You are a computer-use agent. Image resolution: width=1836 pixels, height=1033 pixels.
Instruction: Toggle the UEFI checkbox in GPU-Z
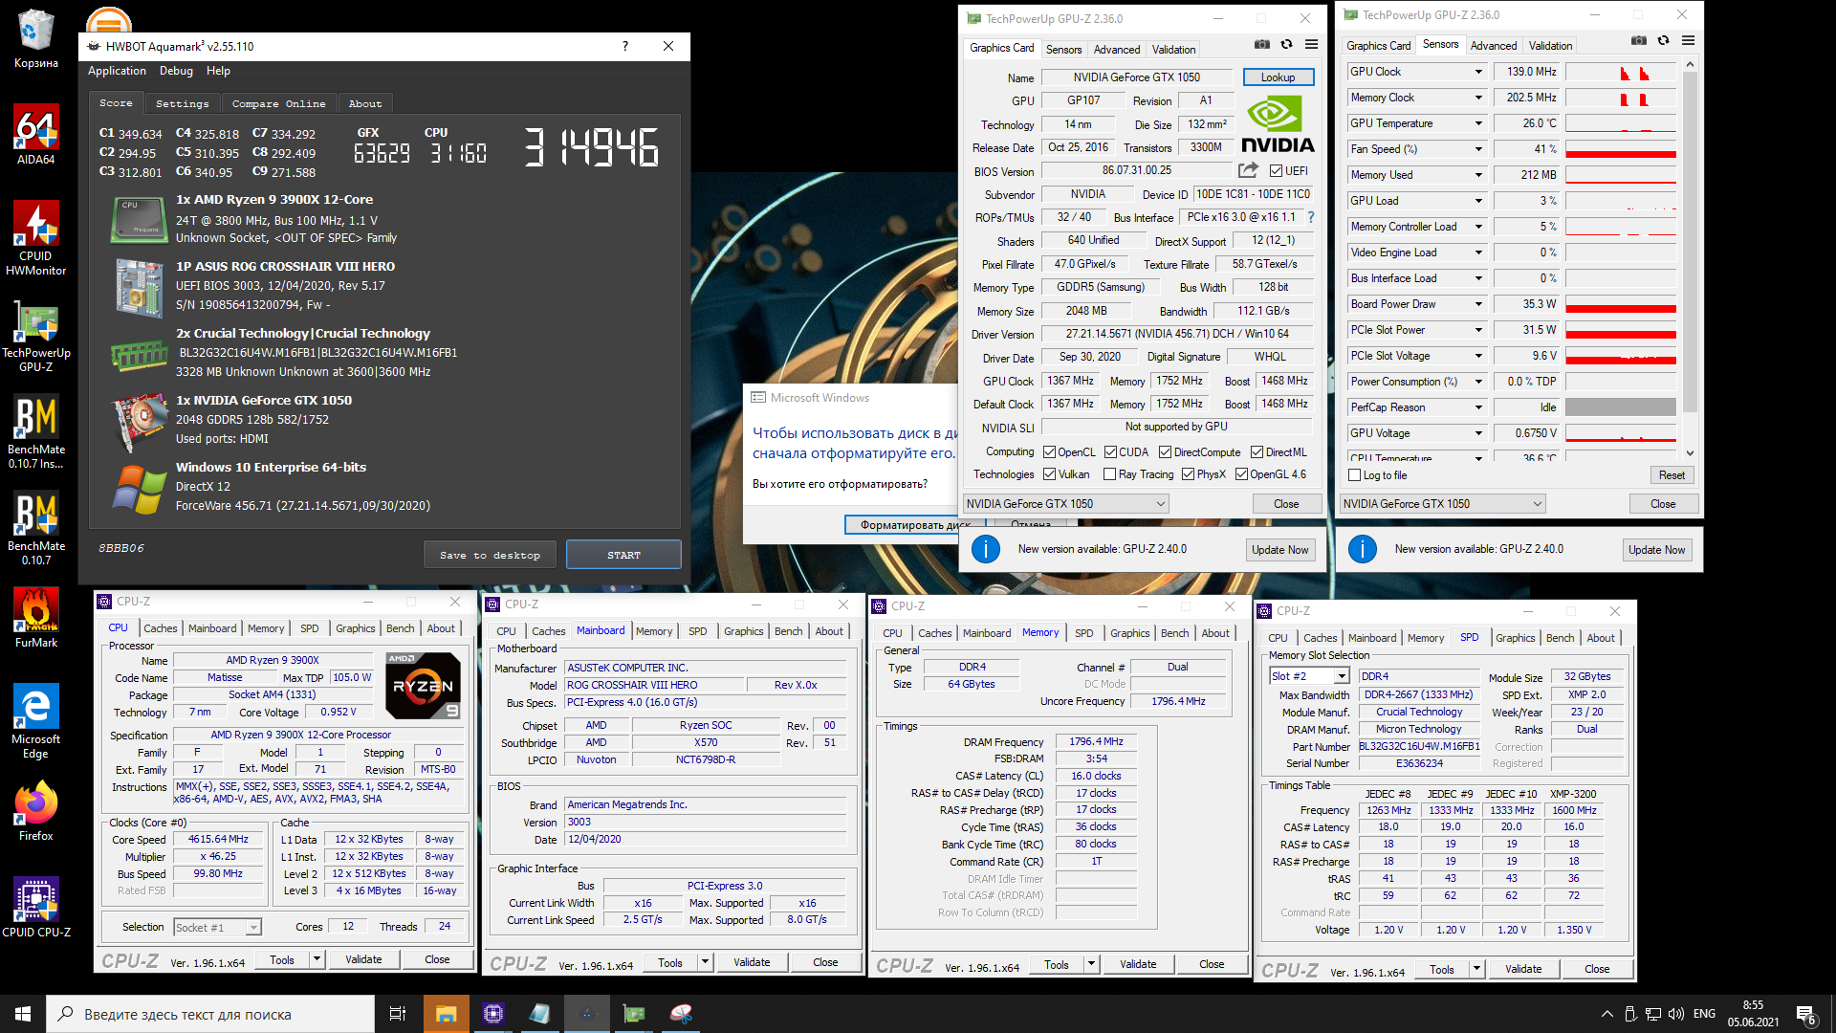click(x=1276, y=171)
